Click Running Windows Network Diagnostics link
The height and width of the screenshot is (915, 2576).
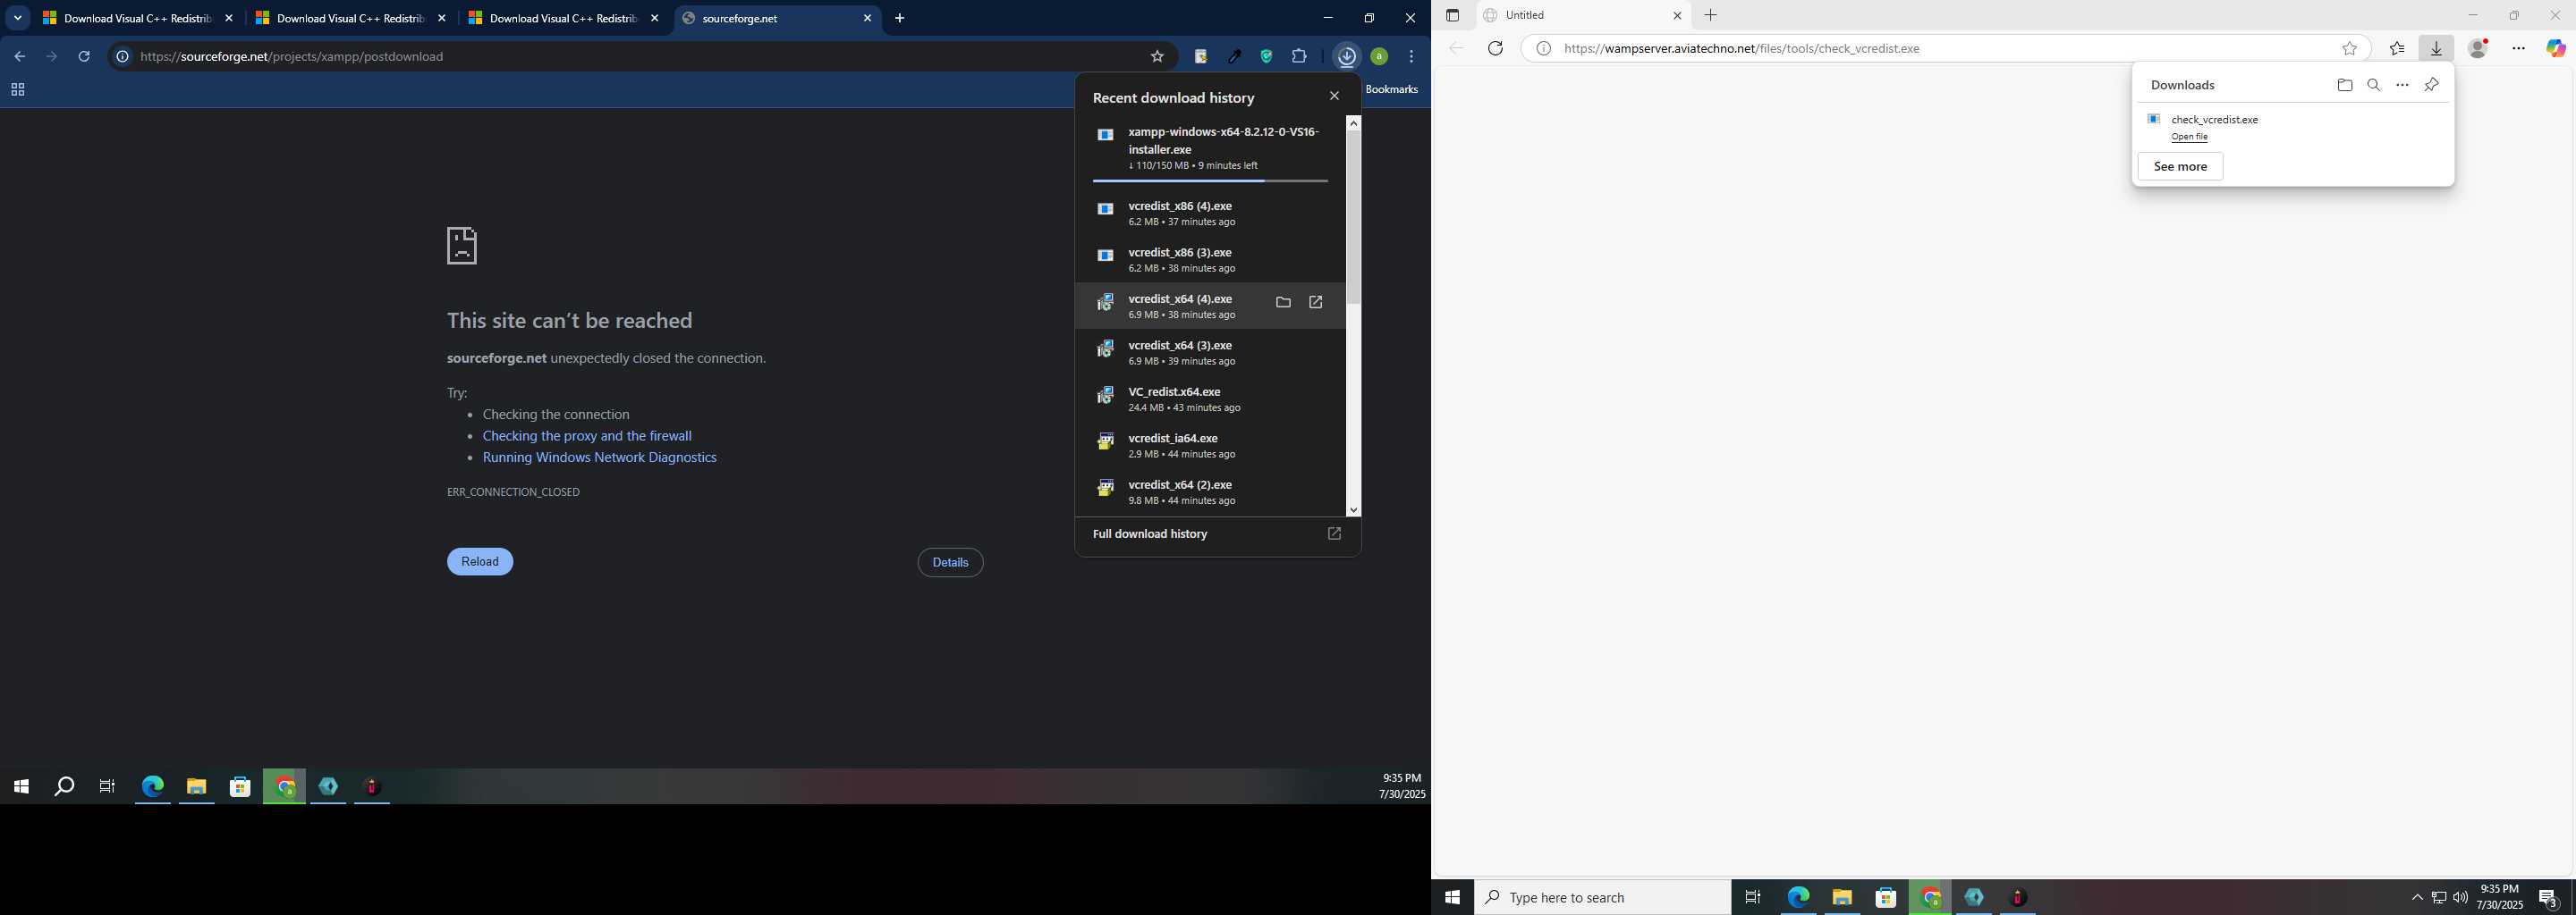(x=600, y=457)
